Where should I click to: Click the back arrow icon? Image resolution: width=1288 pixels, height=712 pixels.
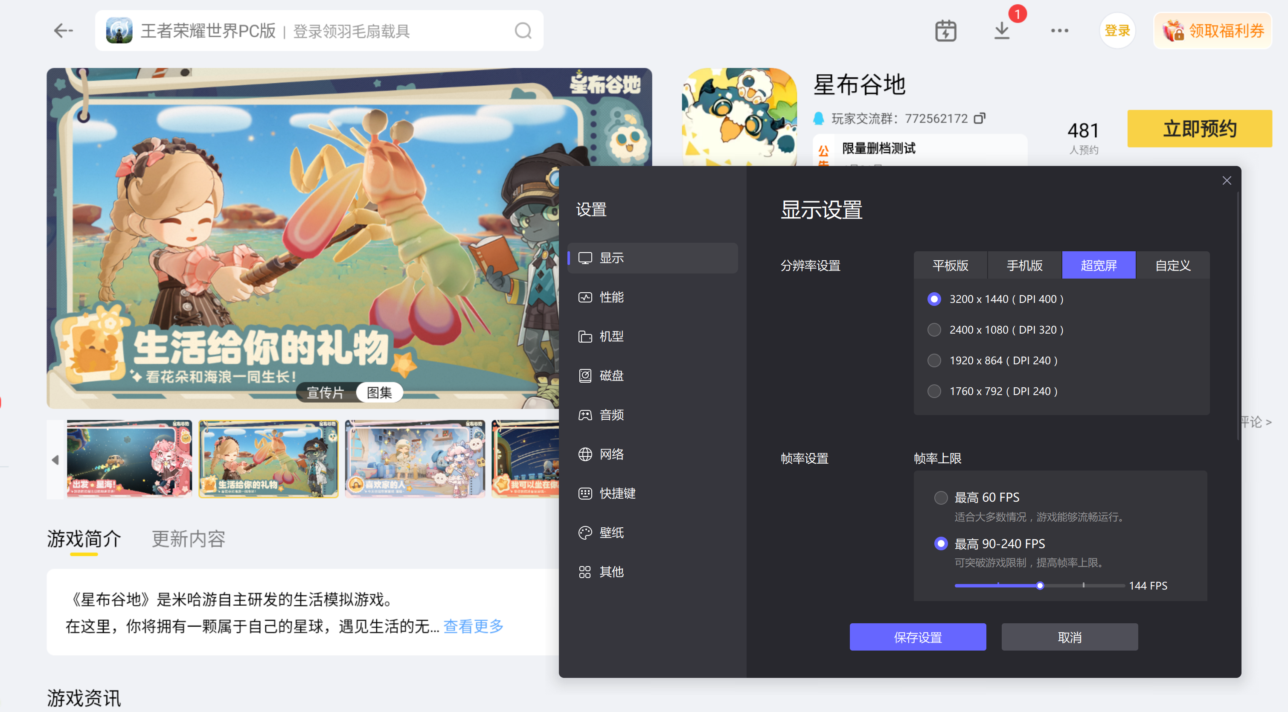[x=63, y=31]
